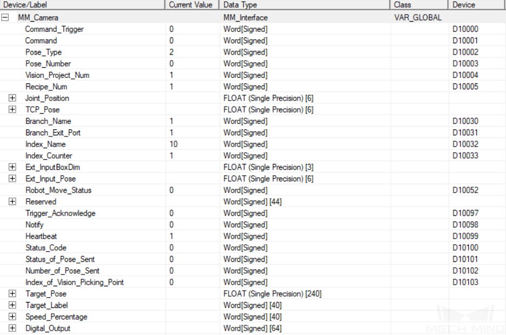The height and width of the screenshot is (335, 506).
Task: Expand the Ext_InputBoxDim array
Action: tap(12, 167)
